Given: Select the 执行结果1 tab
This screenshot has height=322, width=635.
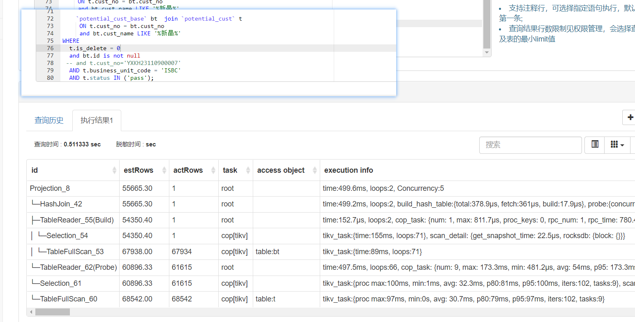Looking at the screenshot, I should [x=97, y=120].
